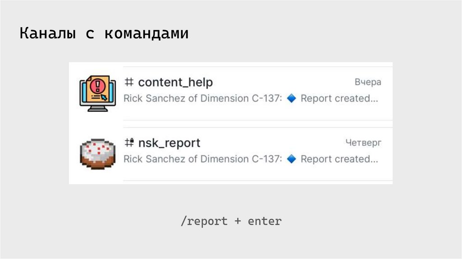Click the "Вчера" timestamp
The width and height of the screenshot is (462, 259).
pyautogui.click(x=368, y=82)
